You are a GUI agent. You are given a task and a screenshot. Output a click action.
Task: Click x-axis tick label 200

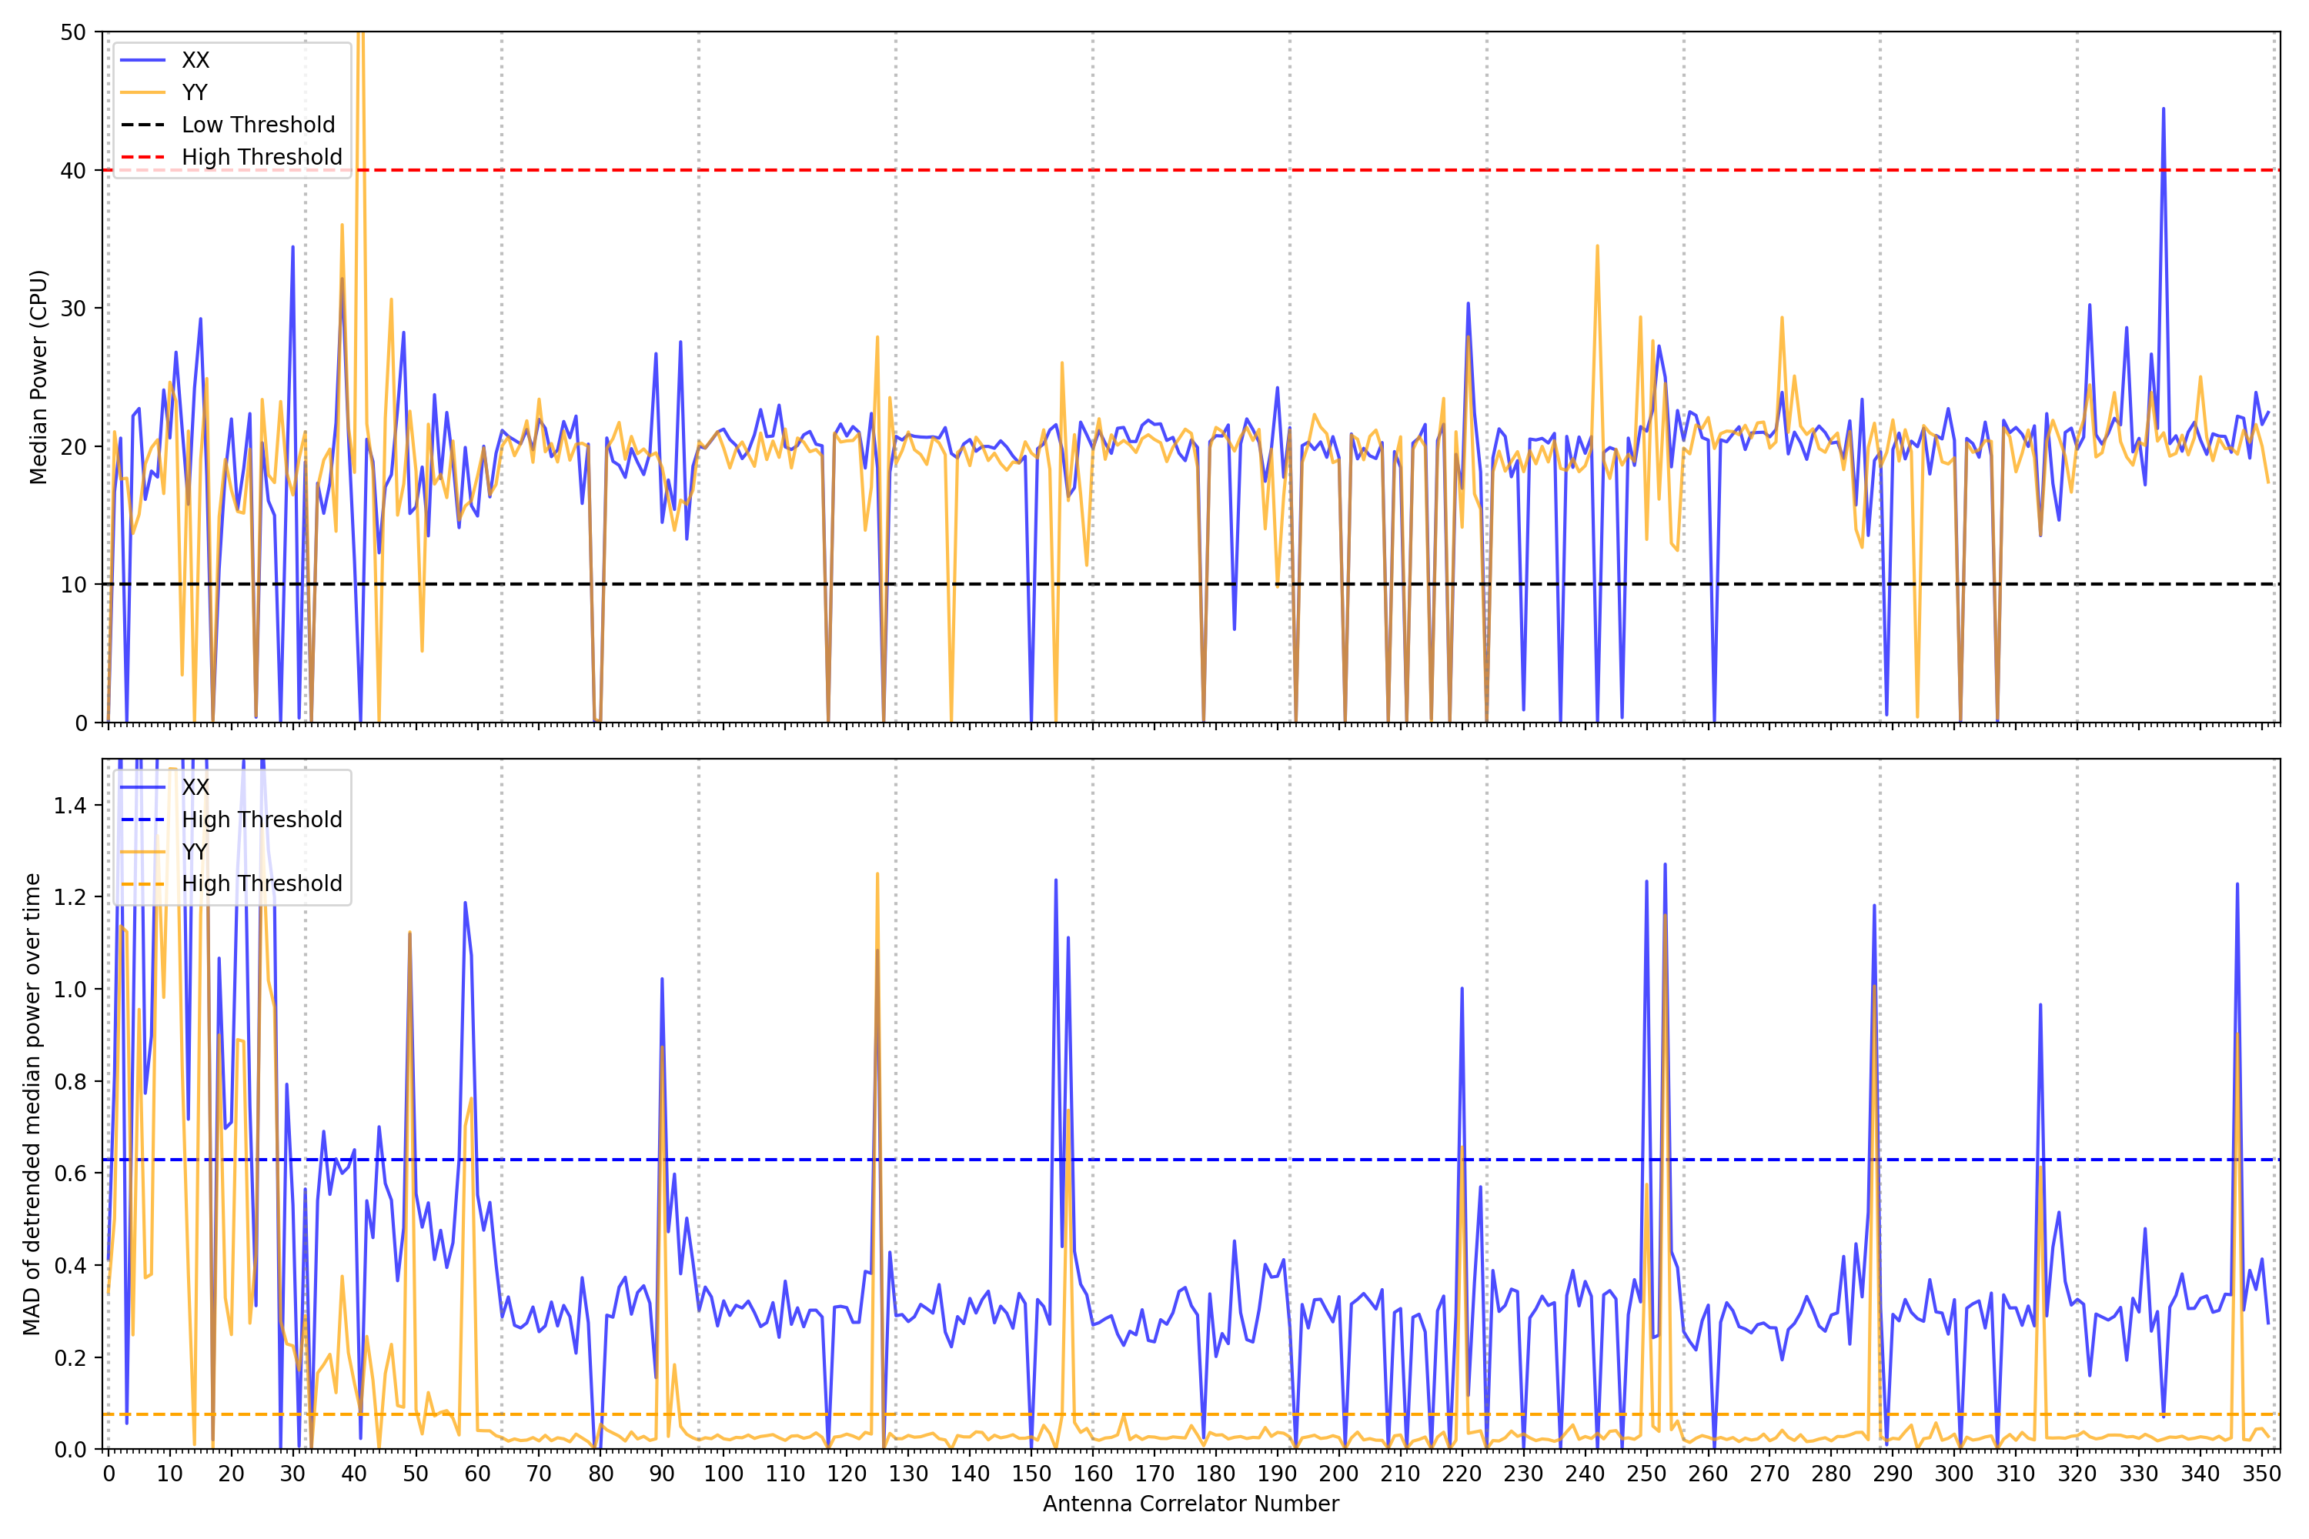coord(1338,1474)
